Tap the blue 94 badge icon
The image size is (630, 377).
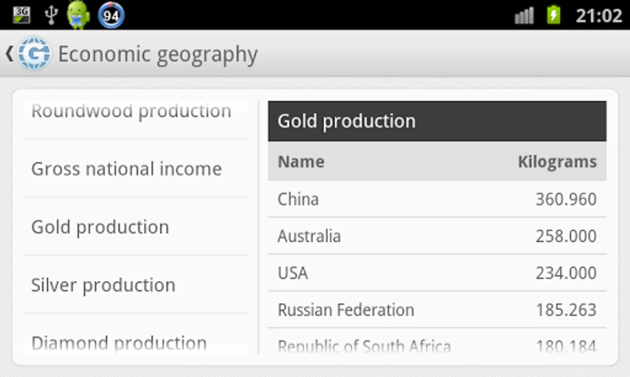[111, 15]
